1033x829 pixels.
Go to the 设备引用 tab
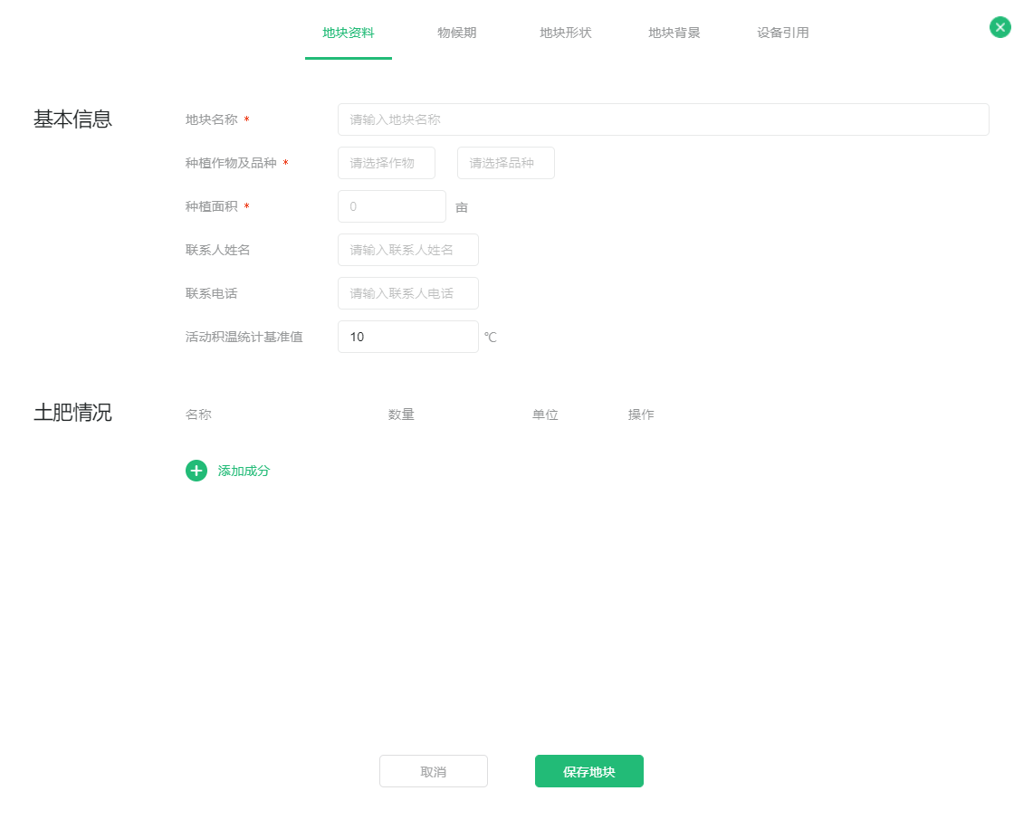pyautogui.click(x=782, y=33)
